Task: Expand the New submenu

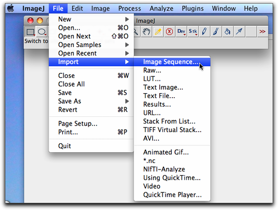Action: tap(91, 19)
